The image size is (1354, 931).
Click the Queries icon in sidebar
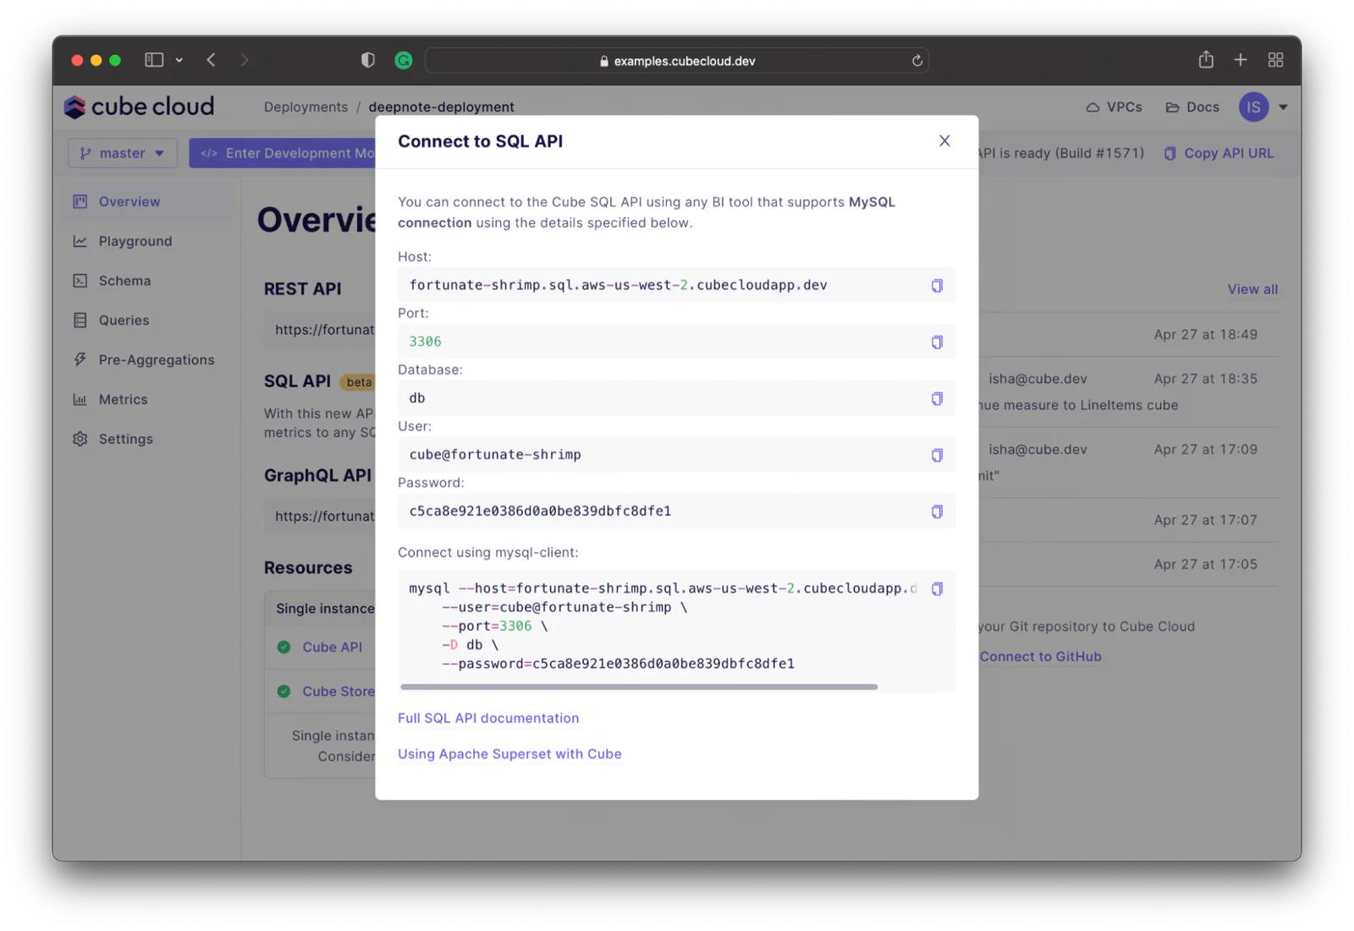(80, 320)
